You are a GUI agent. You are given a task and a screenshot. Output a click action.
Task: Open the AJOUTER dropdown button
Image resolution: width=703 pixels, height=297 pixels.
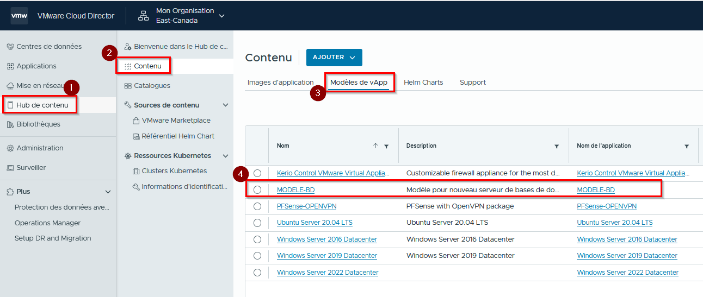click(x=334, y=58)
